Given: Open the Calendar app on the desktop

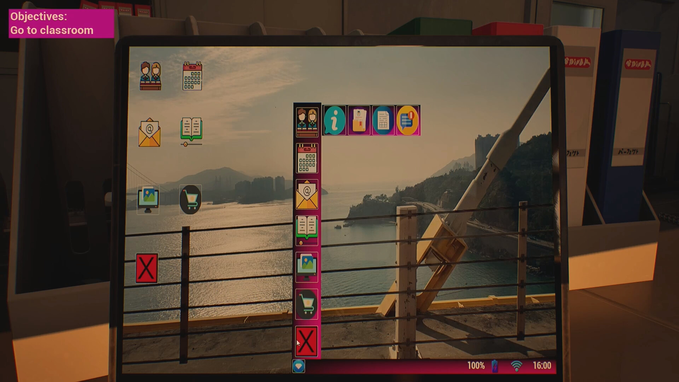Looking at the screenshot, I should click(x=192, y=76).
